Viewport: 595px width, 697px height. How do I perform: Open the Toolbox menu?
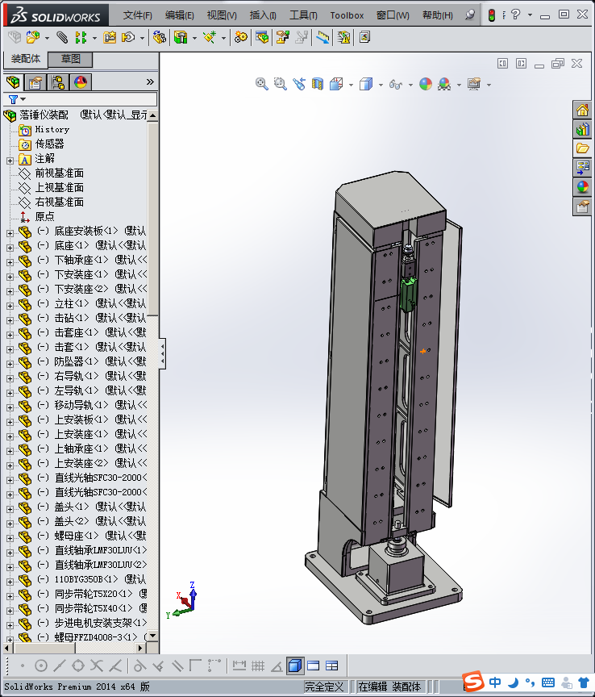[x=347, y=15]
